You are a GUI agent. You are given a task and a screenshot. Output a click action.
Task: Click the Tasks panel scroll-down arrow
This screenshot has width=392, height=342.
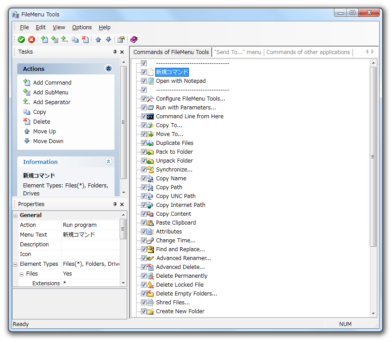pyautogui.click(x=124, y=193)
